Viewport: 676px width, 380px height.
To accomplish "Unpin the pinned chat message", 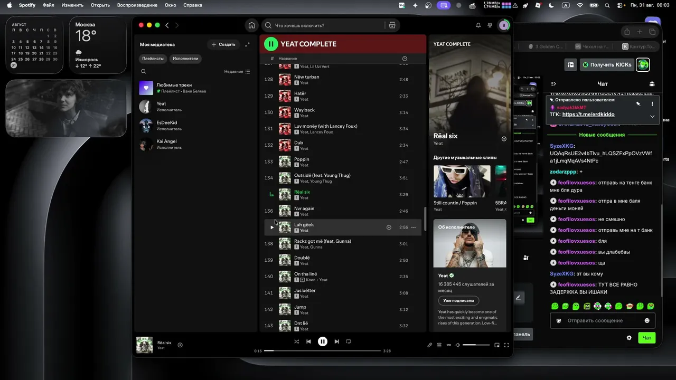I will pos(638,104).
